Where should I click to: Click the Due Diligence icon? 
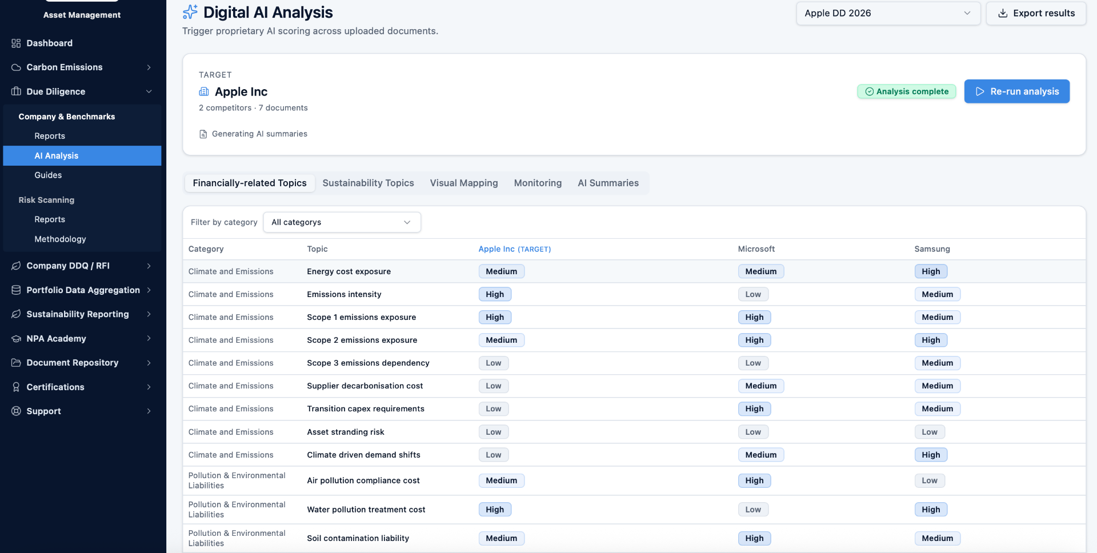16,91
